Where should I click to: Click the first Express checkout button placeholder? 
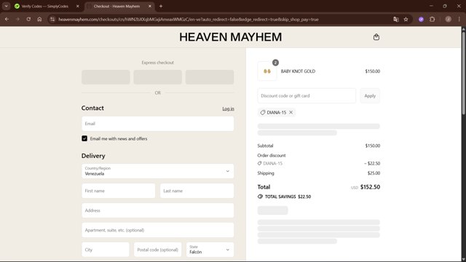pyautogui.click(x=106, y=77)
